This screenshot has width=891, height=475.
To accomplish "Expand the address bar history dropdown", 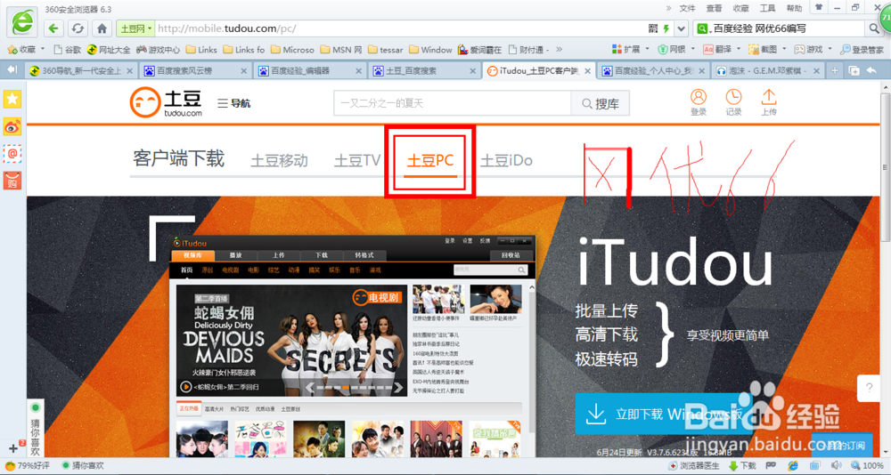I will pyautogui.click(x=683, y=28).
